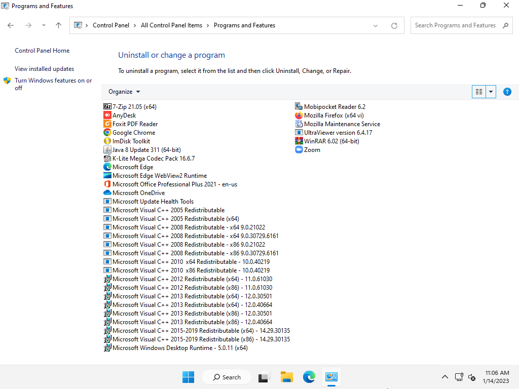Open Microsoft Edge from the taskbar

309,377
